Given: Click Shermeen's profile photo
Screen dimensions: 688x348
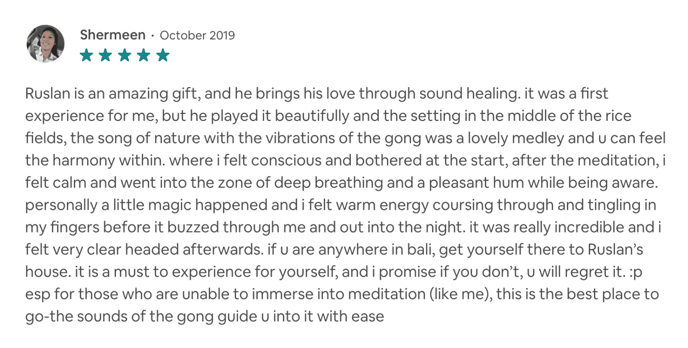Looking at the screenshot, I should point(45,44).
